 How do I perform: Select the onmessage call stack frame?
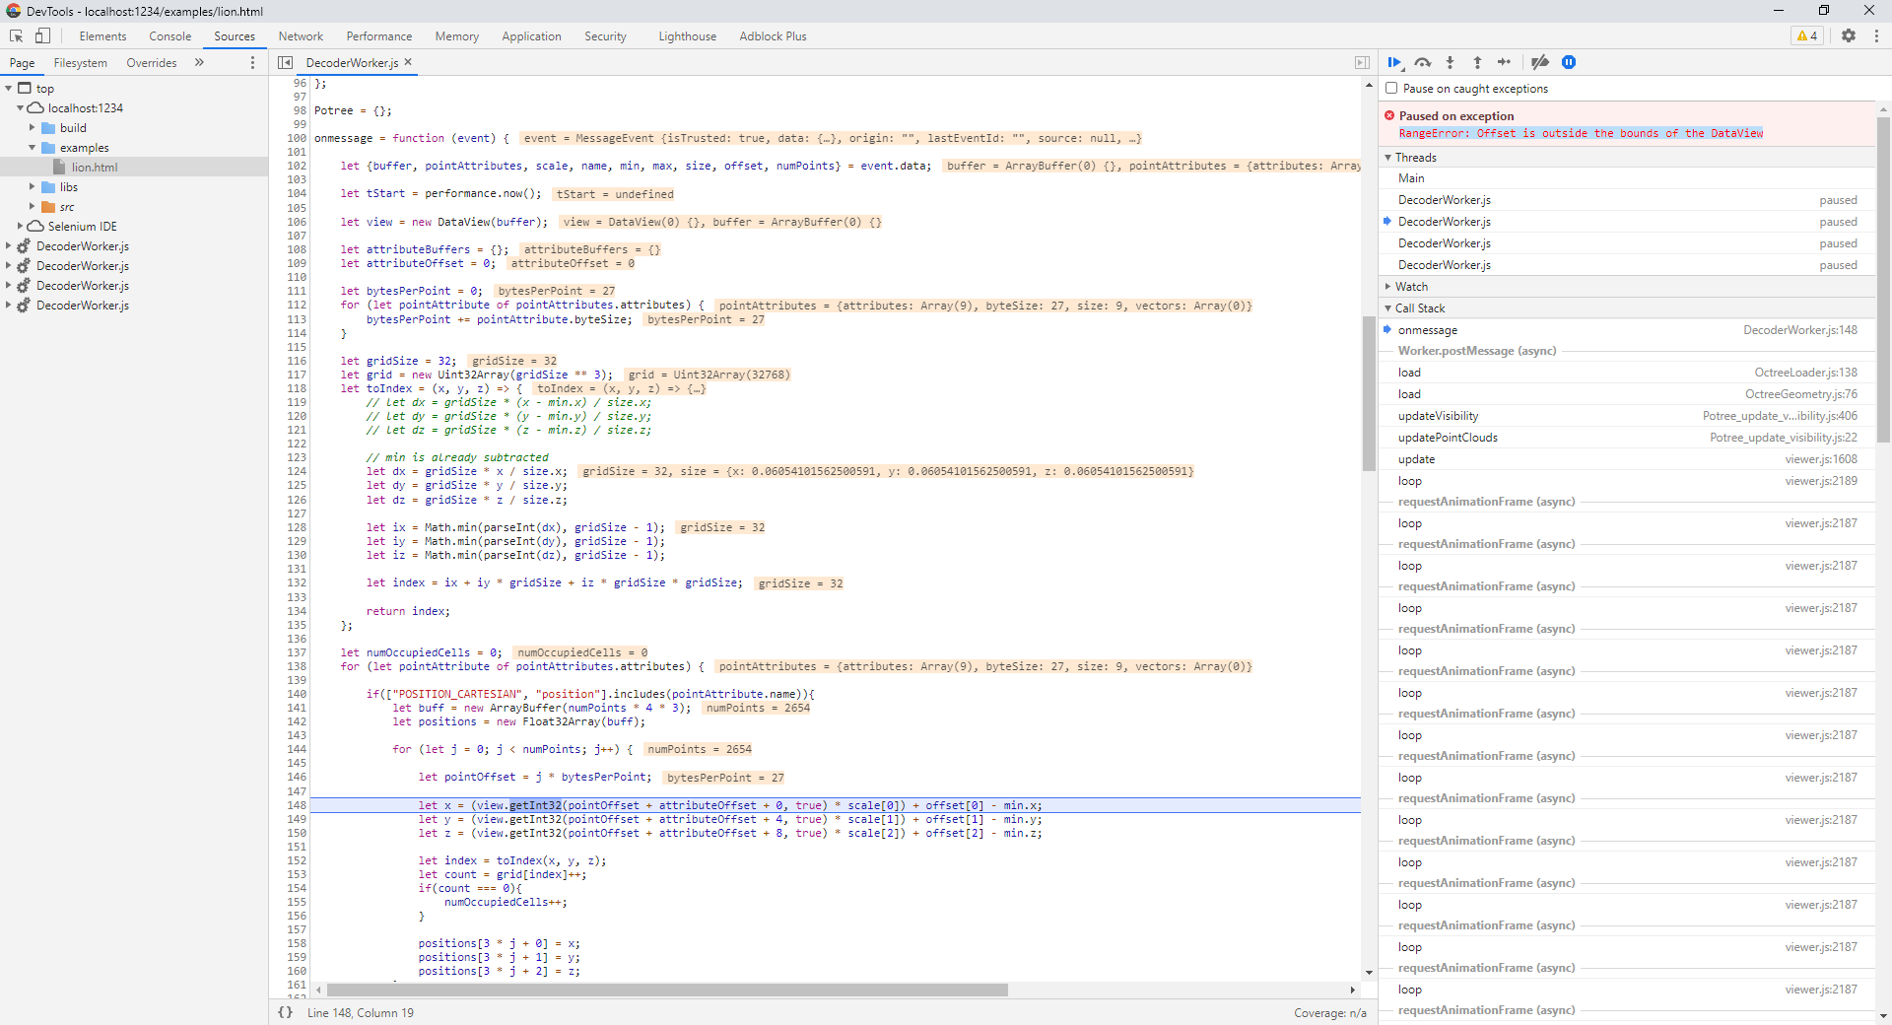(1627, 330)
